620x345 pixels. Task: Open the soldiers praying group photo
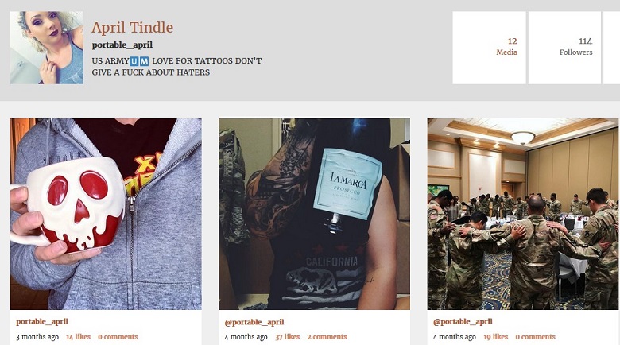coord(523,214)
